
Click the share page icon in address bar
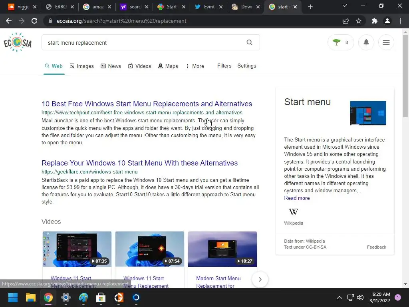pos(346,21)
